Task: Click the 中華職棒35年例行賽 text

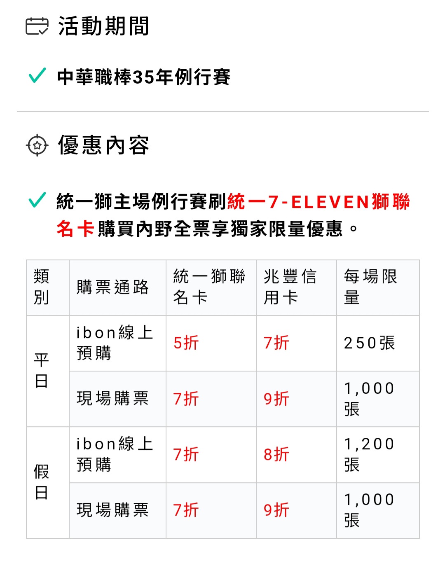Action: tap(144, 77)
